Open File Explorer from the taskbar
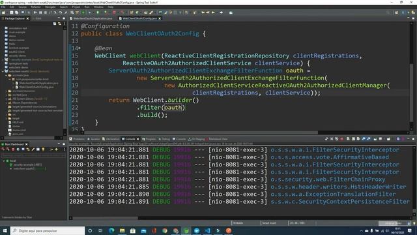Viewport: 417px width, 235px height. (x=122, y=230)
